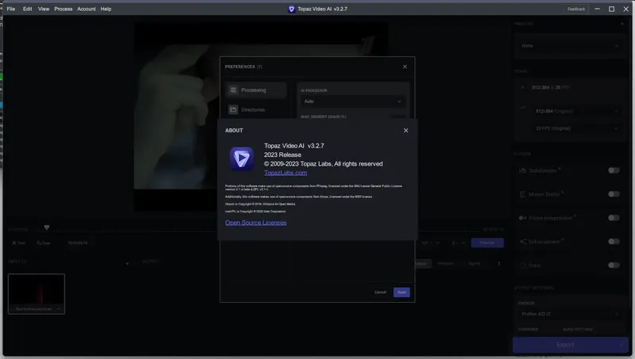The height and width of the screenshot is (359, 635).
Task: Click the Frame Interpolation filter icon
Action: click(522, 218)
